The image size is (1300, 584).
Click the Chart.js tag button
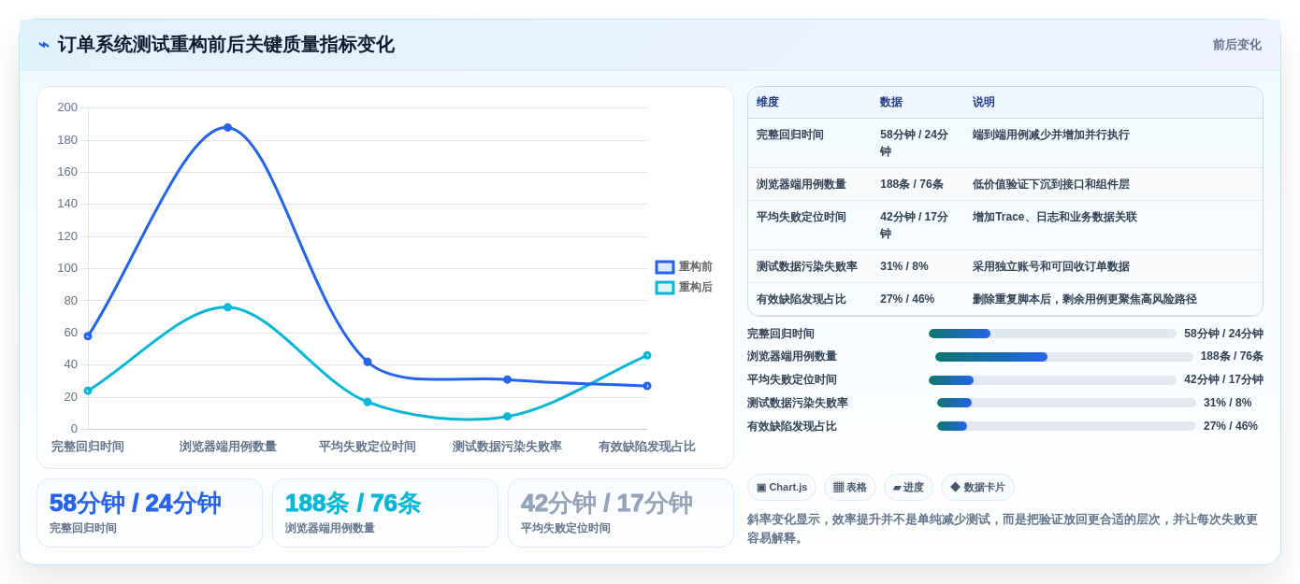point(781,487)
